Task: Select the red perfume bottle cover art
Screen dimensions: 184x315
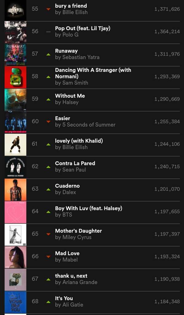Action: tap(15, 77)
